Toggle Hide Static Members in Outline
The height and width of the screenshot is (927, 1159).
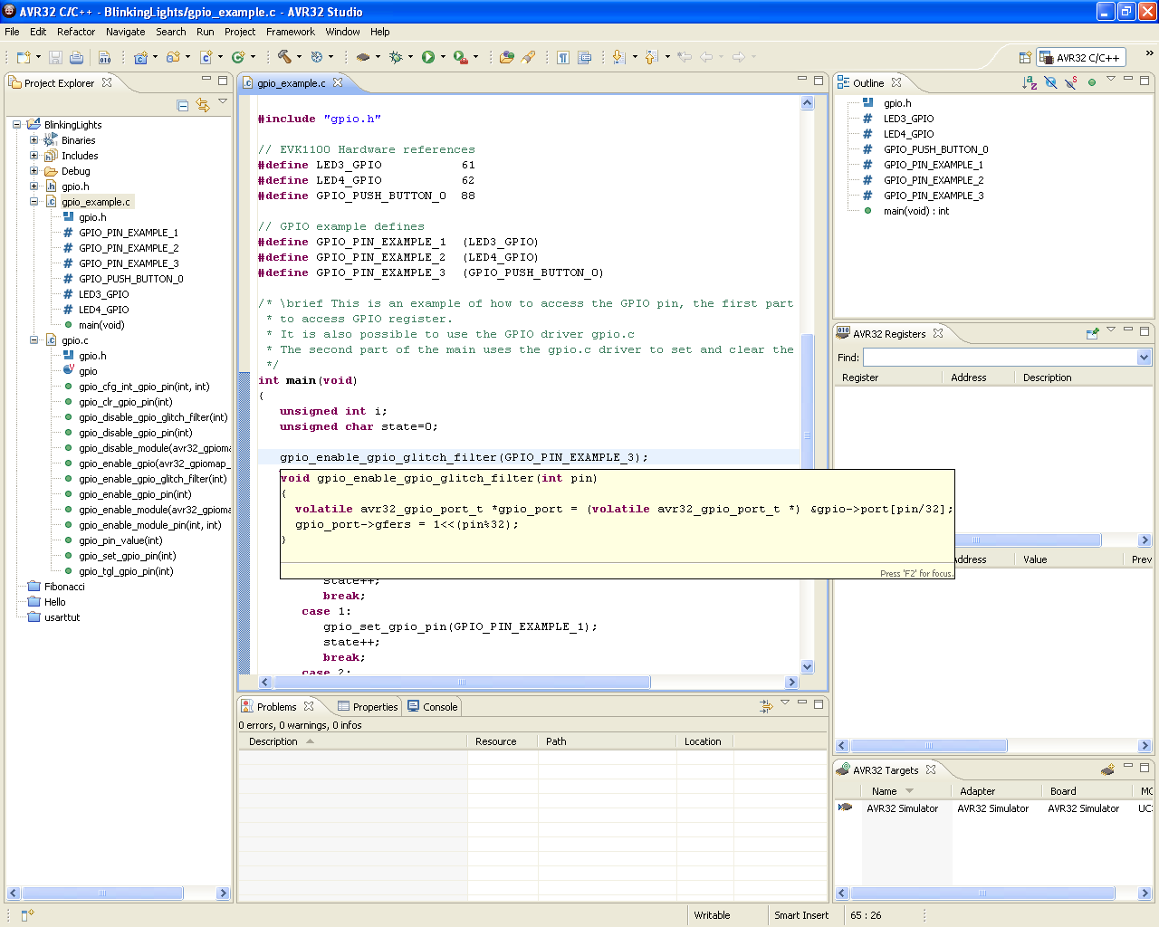(1071, 82)
